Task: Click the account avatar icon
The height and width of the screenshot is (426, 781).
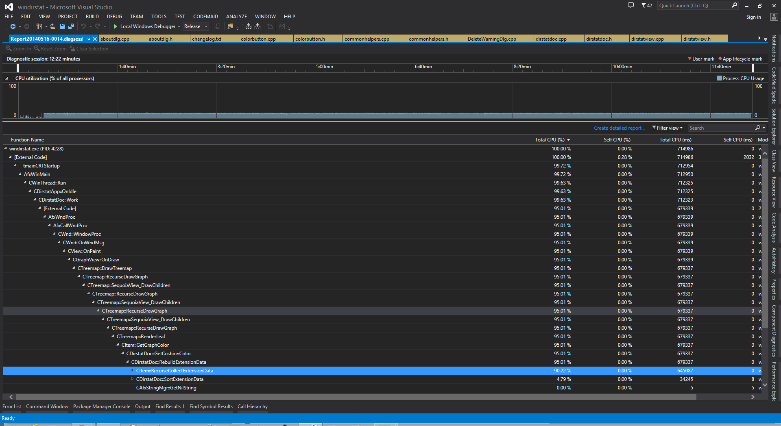Action: 774,17
